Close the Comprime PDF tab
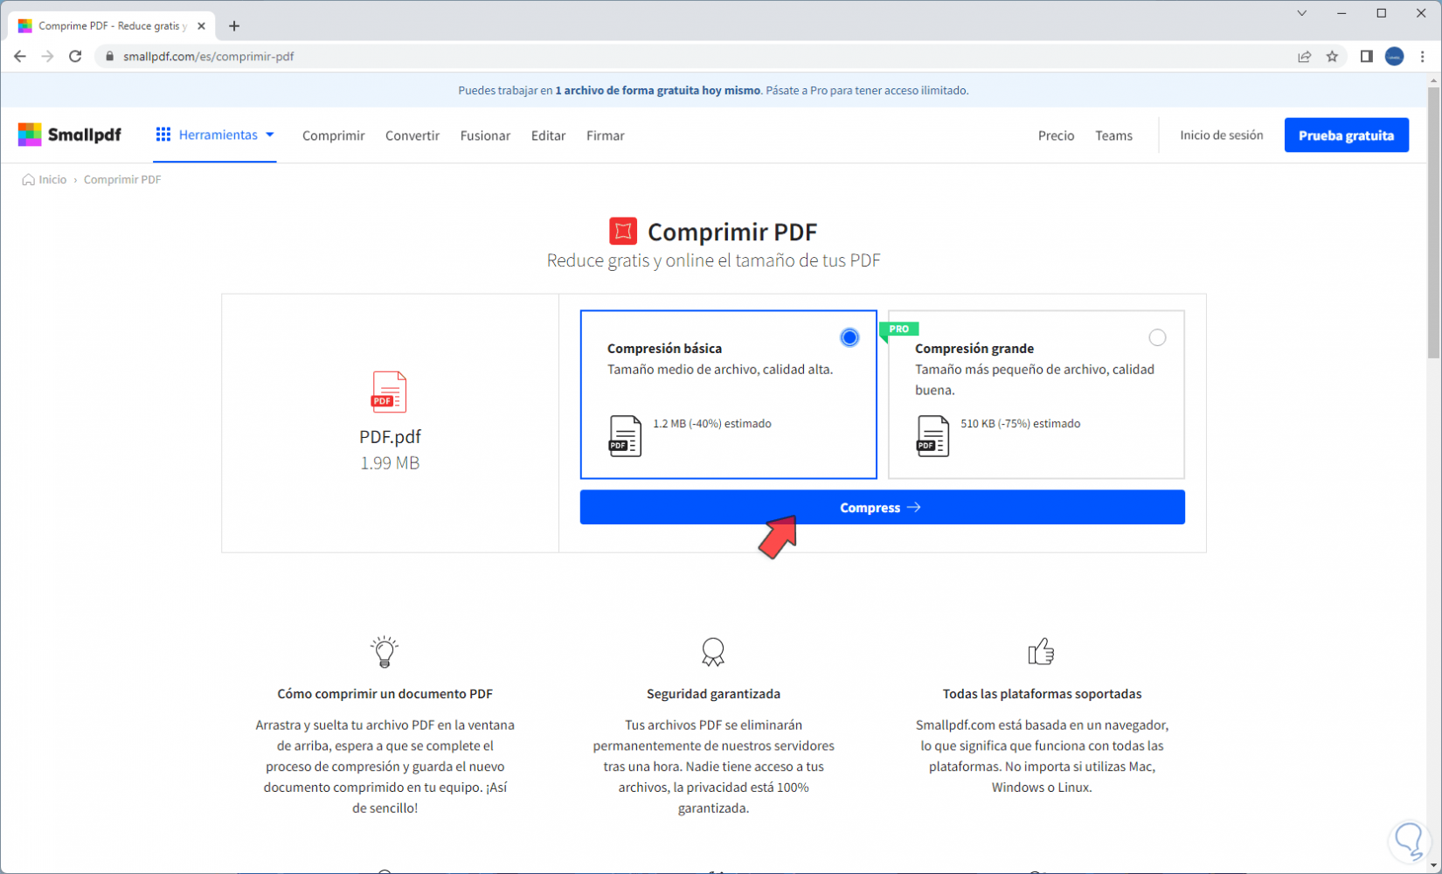Image resolution: width=1442 pixels, height=874 pixels. click(201, 26)
